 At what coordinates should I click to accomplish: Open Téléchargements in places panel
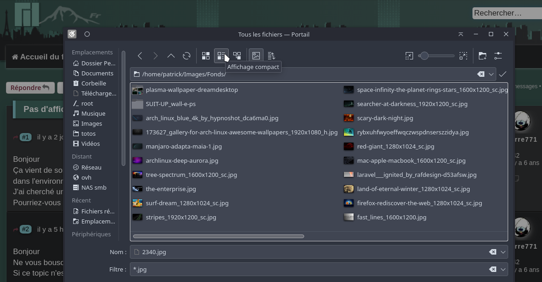94,93
